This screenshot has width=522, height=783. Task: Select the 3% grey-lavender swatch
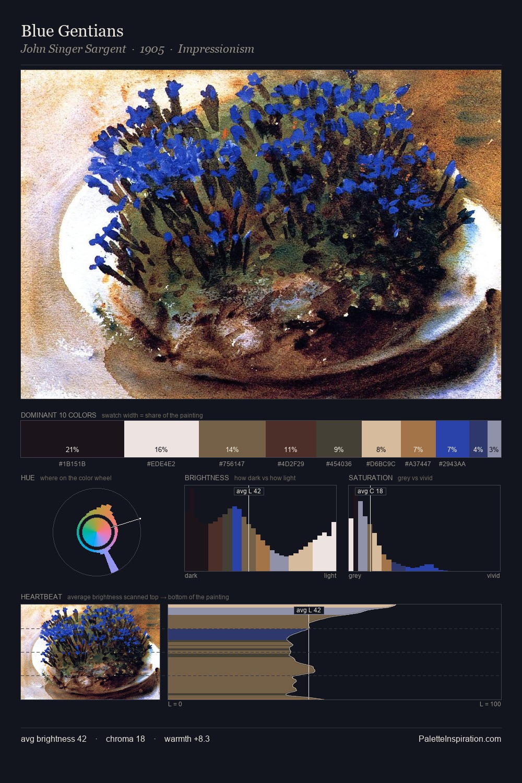[x=494, y=439]
